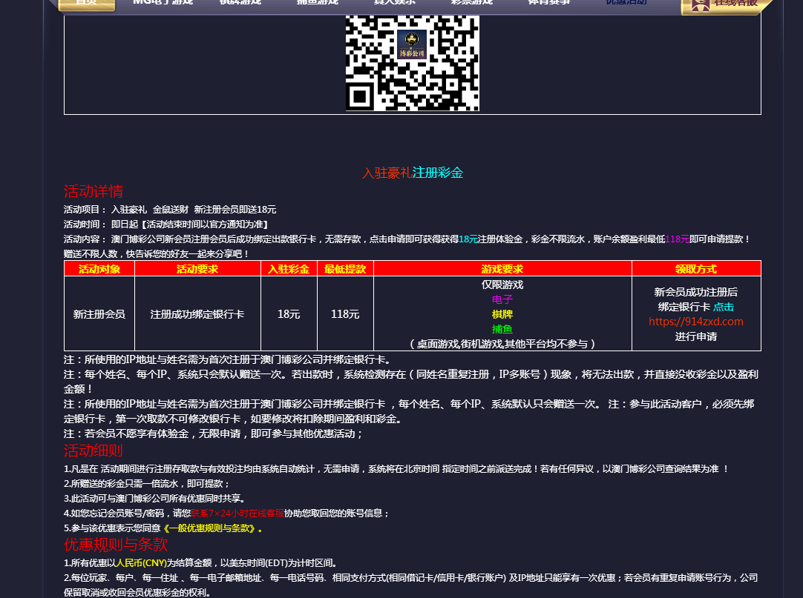Open the https://914zxd.com link
This screenshot has width=803, height=598.
[696, 322]
